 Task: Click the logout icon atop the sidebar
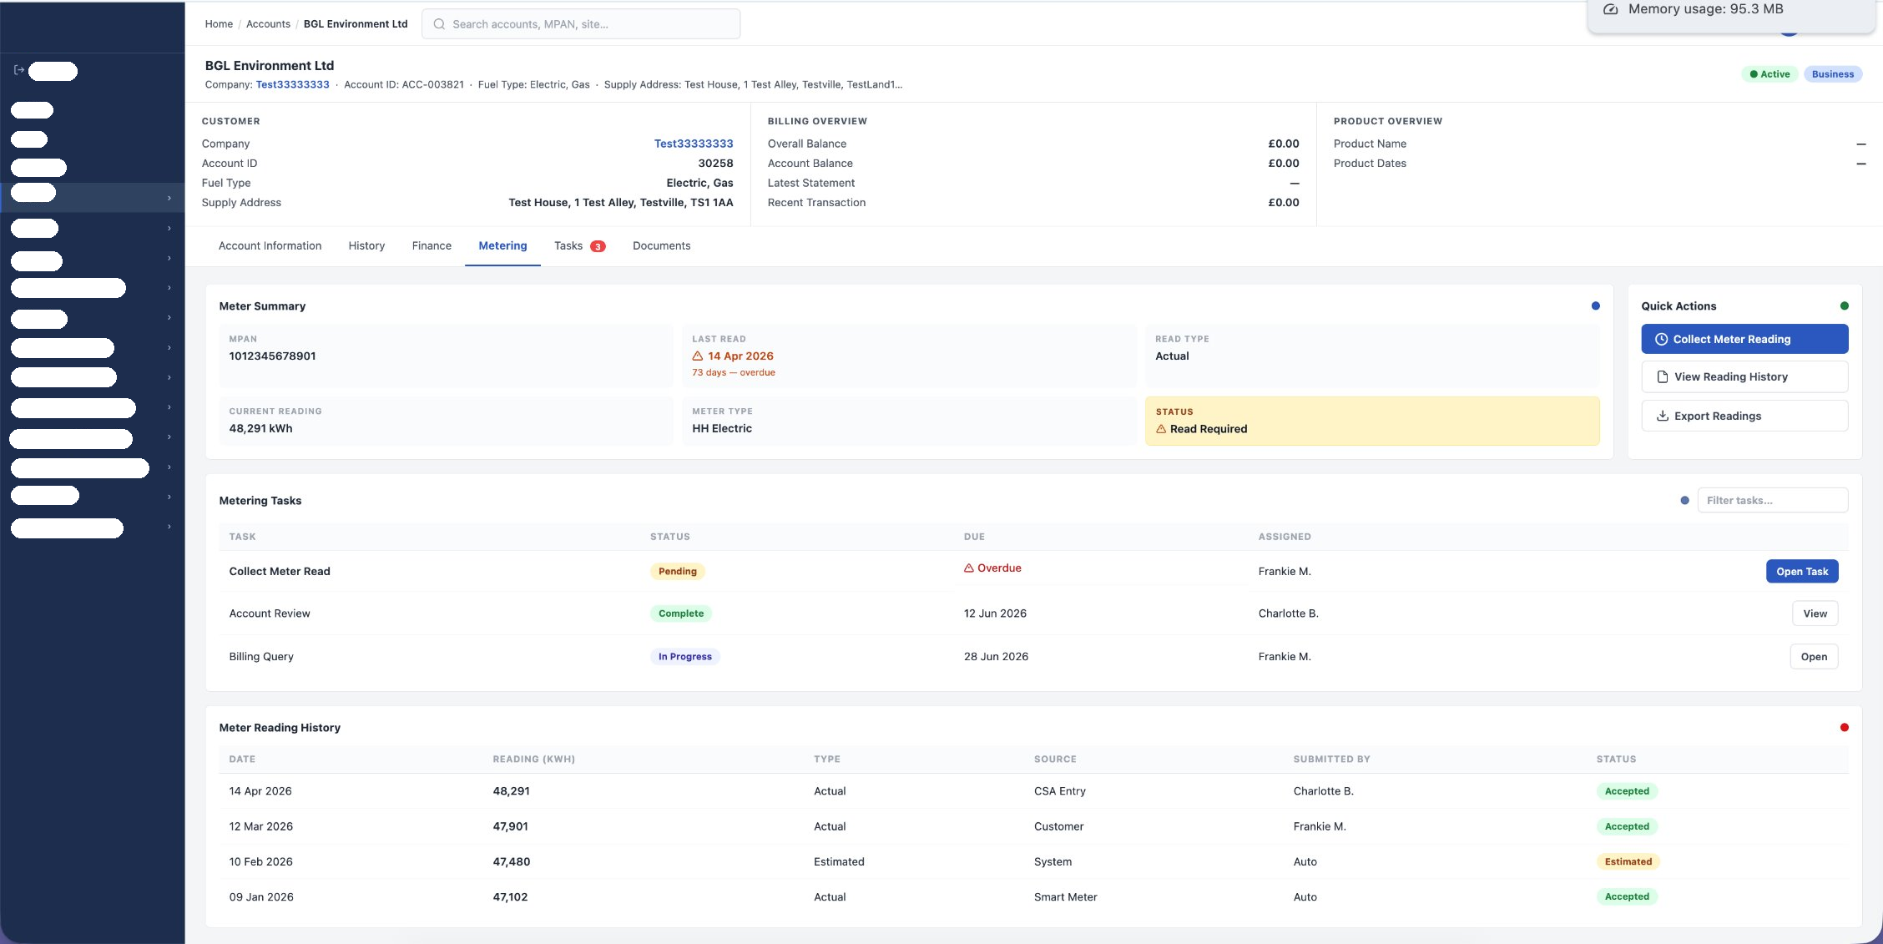click(19, 70)
